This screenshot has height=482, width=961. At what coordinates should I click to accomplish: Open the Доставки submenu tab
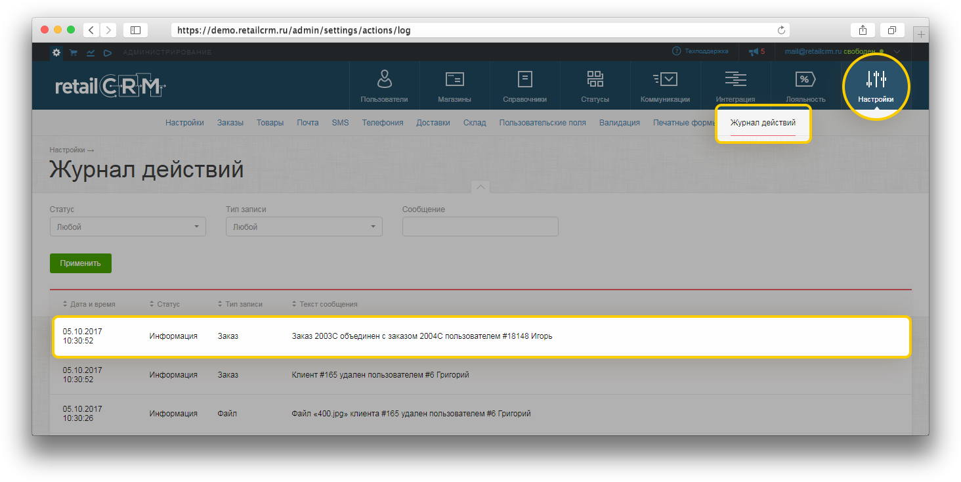pyautogui.click(x=433, y=122)
